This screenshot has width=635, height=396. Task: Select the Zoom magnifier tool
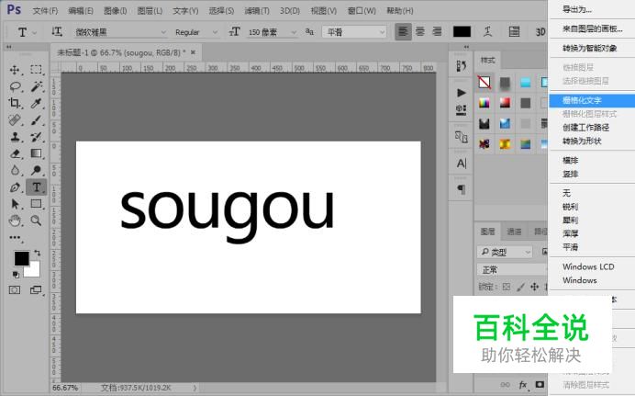37,221
